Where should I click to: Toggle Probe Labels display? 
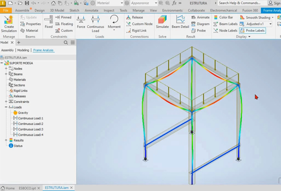(x=252, y=30)
